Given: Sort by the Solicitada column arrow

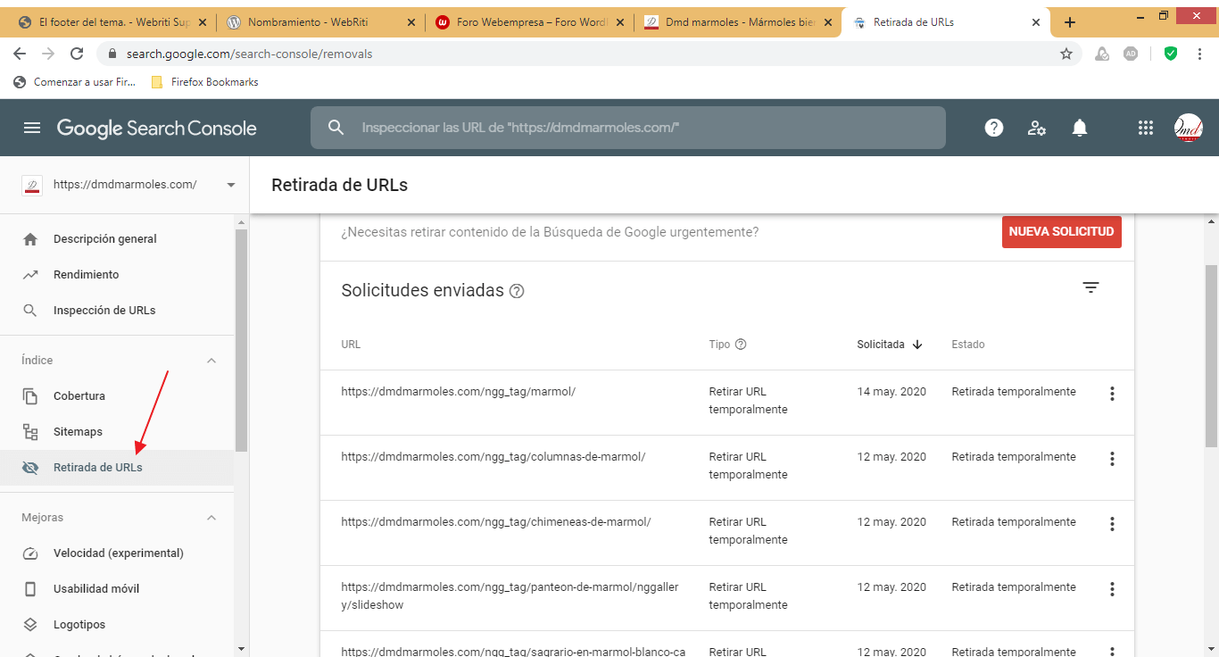Looking at the screenshot, I should 917,345.
